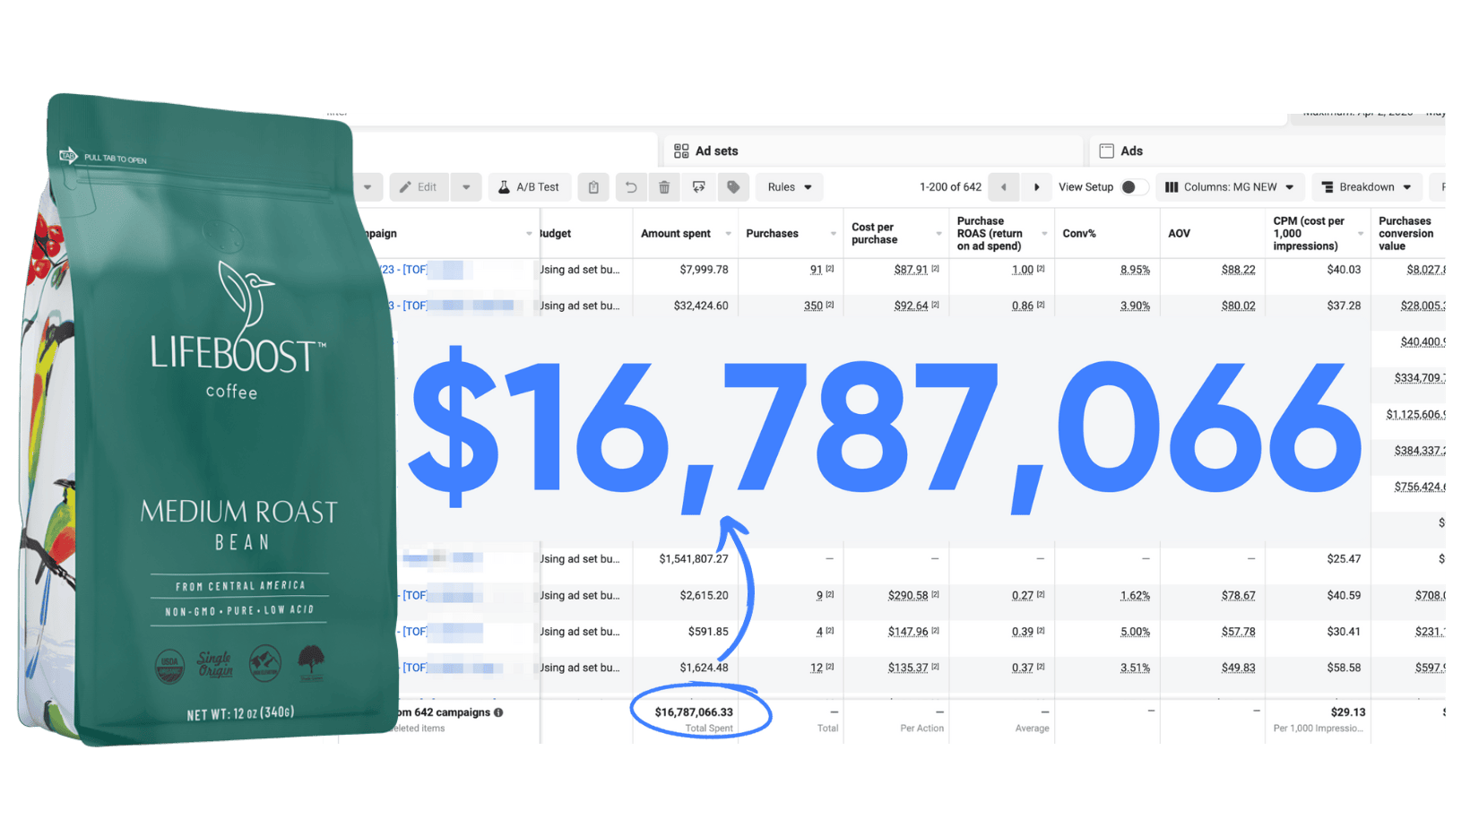Image resolution: width=1470 pixels, height=828 pixels.
Task: Open the Rules dropdown
Action: tap(790, 187)
